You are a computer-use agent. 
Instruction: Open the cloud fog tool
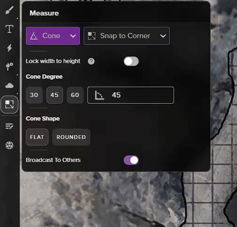(x=9, y=86)
